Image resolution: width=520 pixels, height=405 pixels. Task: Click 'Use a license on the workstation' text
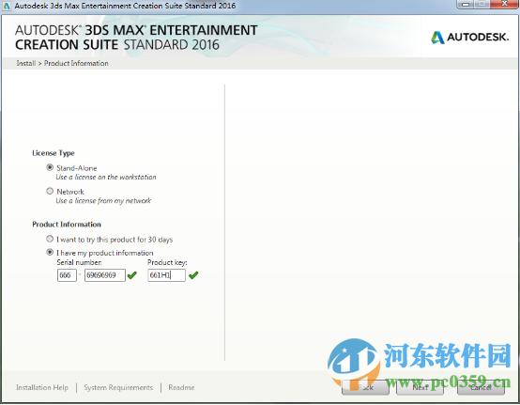pos(106,177)
